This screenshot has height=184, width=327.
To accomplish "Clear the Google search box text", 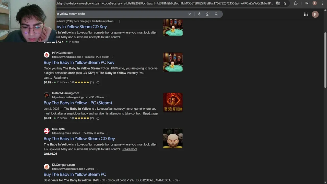I will tap(190, 14).
